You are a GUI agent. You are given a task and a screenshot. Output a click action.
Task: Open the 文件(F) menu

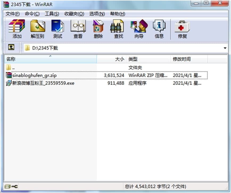[13, 14]
